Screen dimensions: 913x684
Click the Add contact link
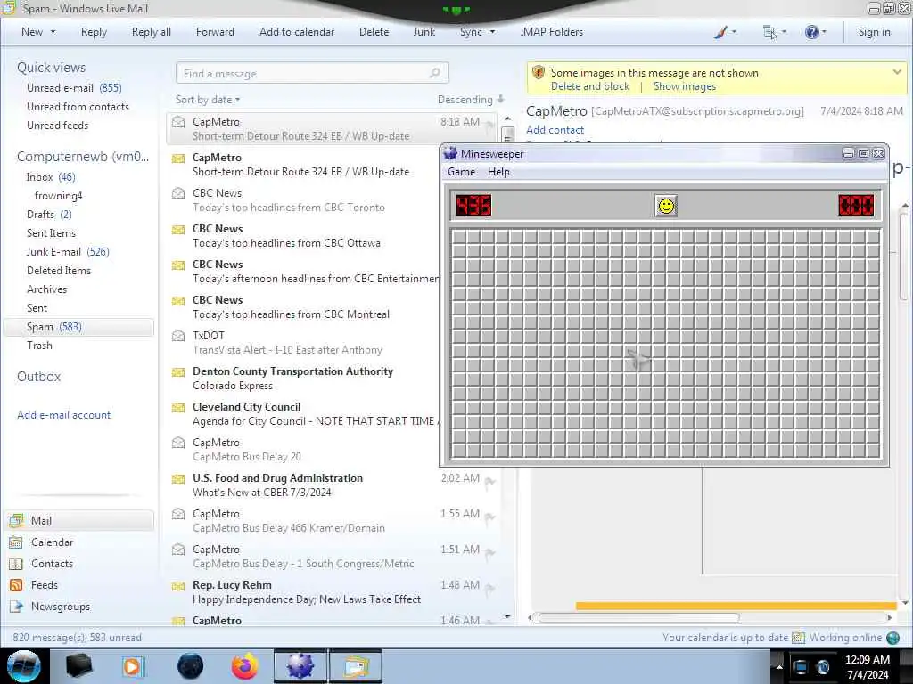tap(555, 130)
